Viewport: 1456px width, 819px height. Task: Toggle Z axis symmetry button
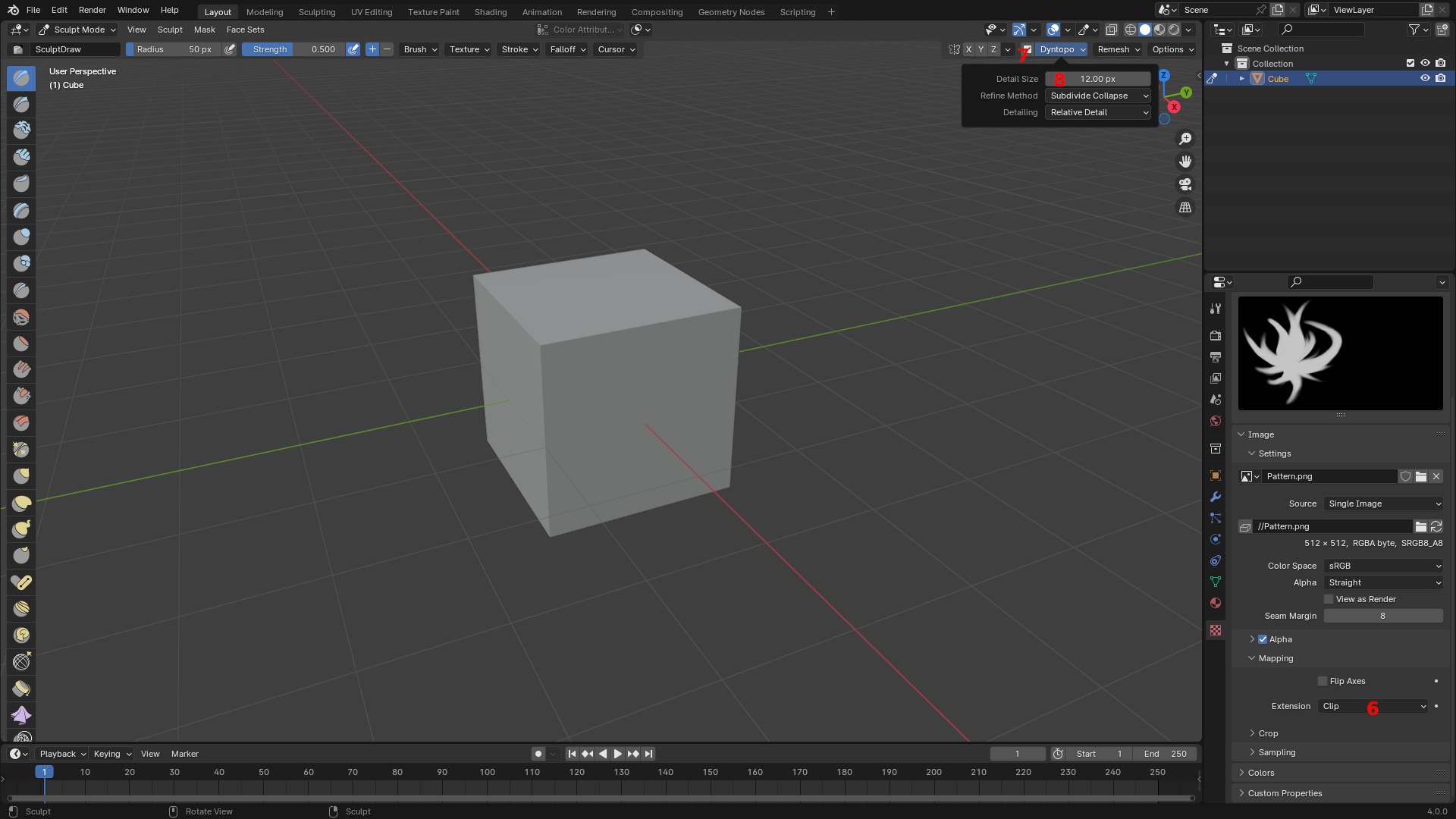[993, 49]
